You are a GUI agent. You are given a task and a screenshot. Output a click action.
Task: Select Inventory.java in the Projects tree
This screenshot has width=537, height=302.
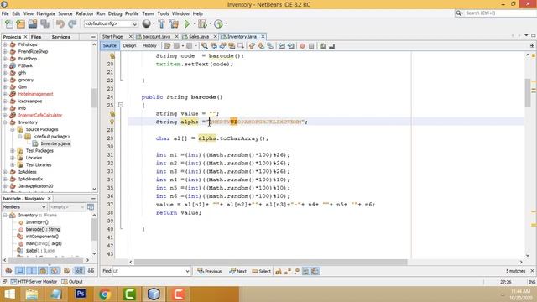tap(52, 143)
